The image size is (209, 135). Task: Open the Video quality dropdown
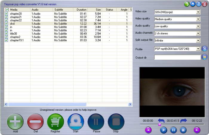198,19
